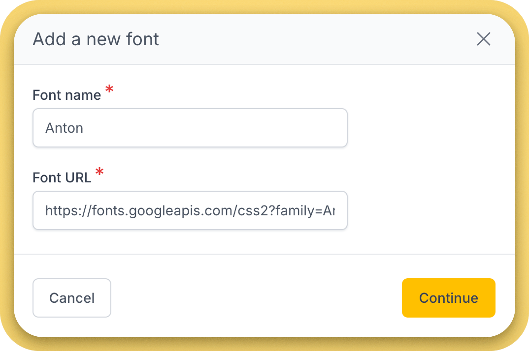529x351 pixels.
Task: Focus the Font URL input field
Action: click(x=190, y=210)
